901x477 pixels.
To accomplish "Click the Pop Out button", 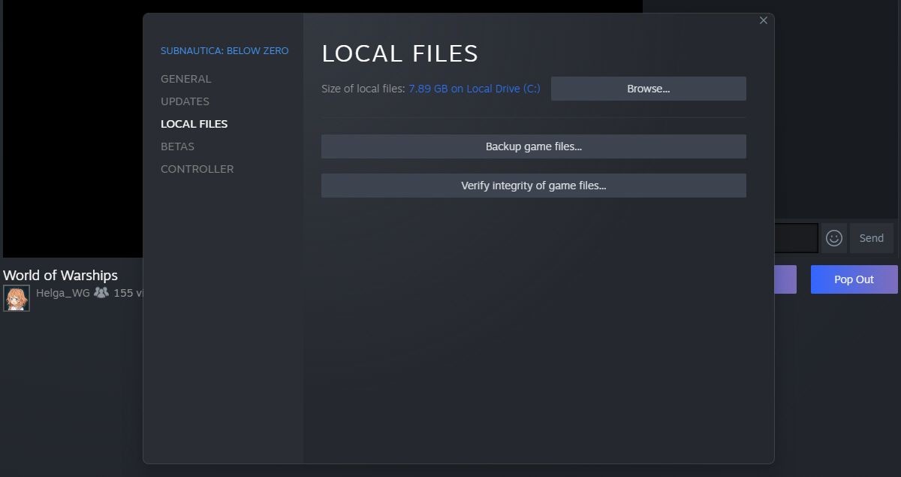I will (854, 279).
